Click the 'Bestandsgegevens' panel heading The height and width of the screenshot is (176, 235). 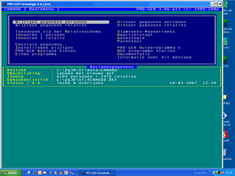pyautogui.click(x=112, y=67)
